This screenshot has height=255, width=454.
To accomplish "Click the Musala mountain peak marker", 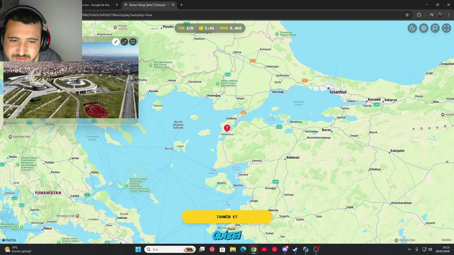I will pyautogui.click(x=115, y=27).
